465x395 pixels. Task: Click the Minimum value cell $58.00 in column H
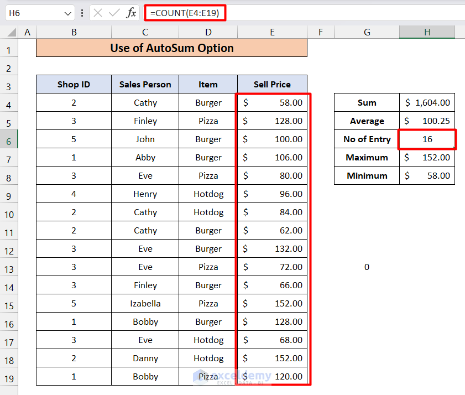427,176
